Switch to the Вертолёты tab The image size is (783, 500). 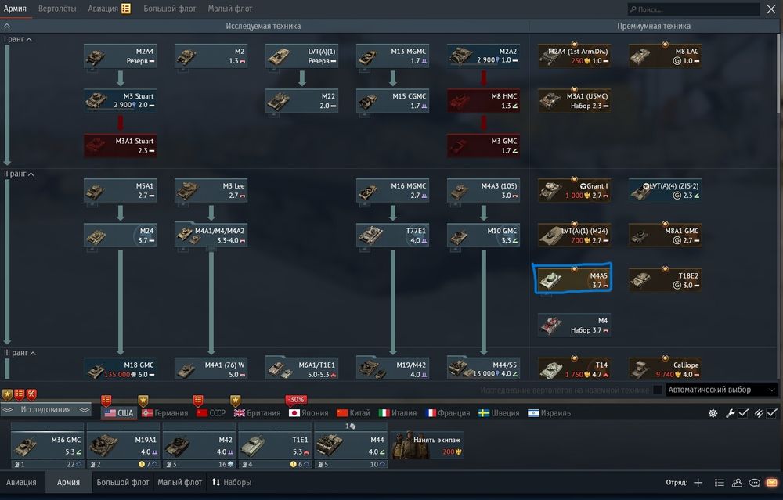57,9
